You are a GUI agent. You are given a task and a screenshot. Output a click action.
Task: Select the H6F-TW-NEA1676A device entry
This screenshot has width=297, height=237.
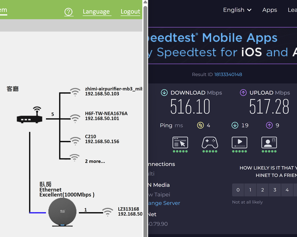pos(106,116)
